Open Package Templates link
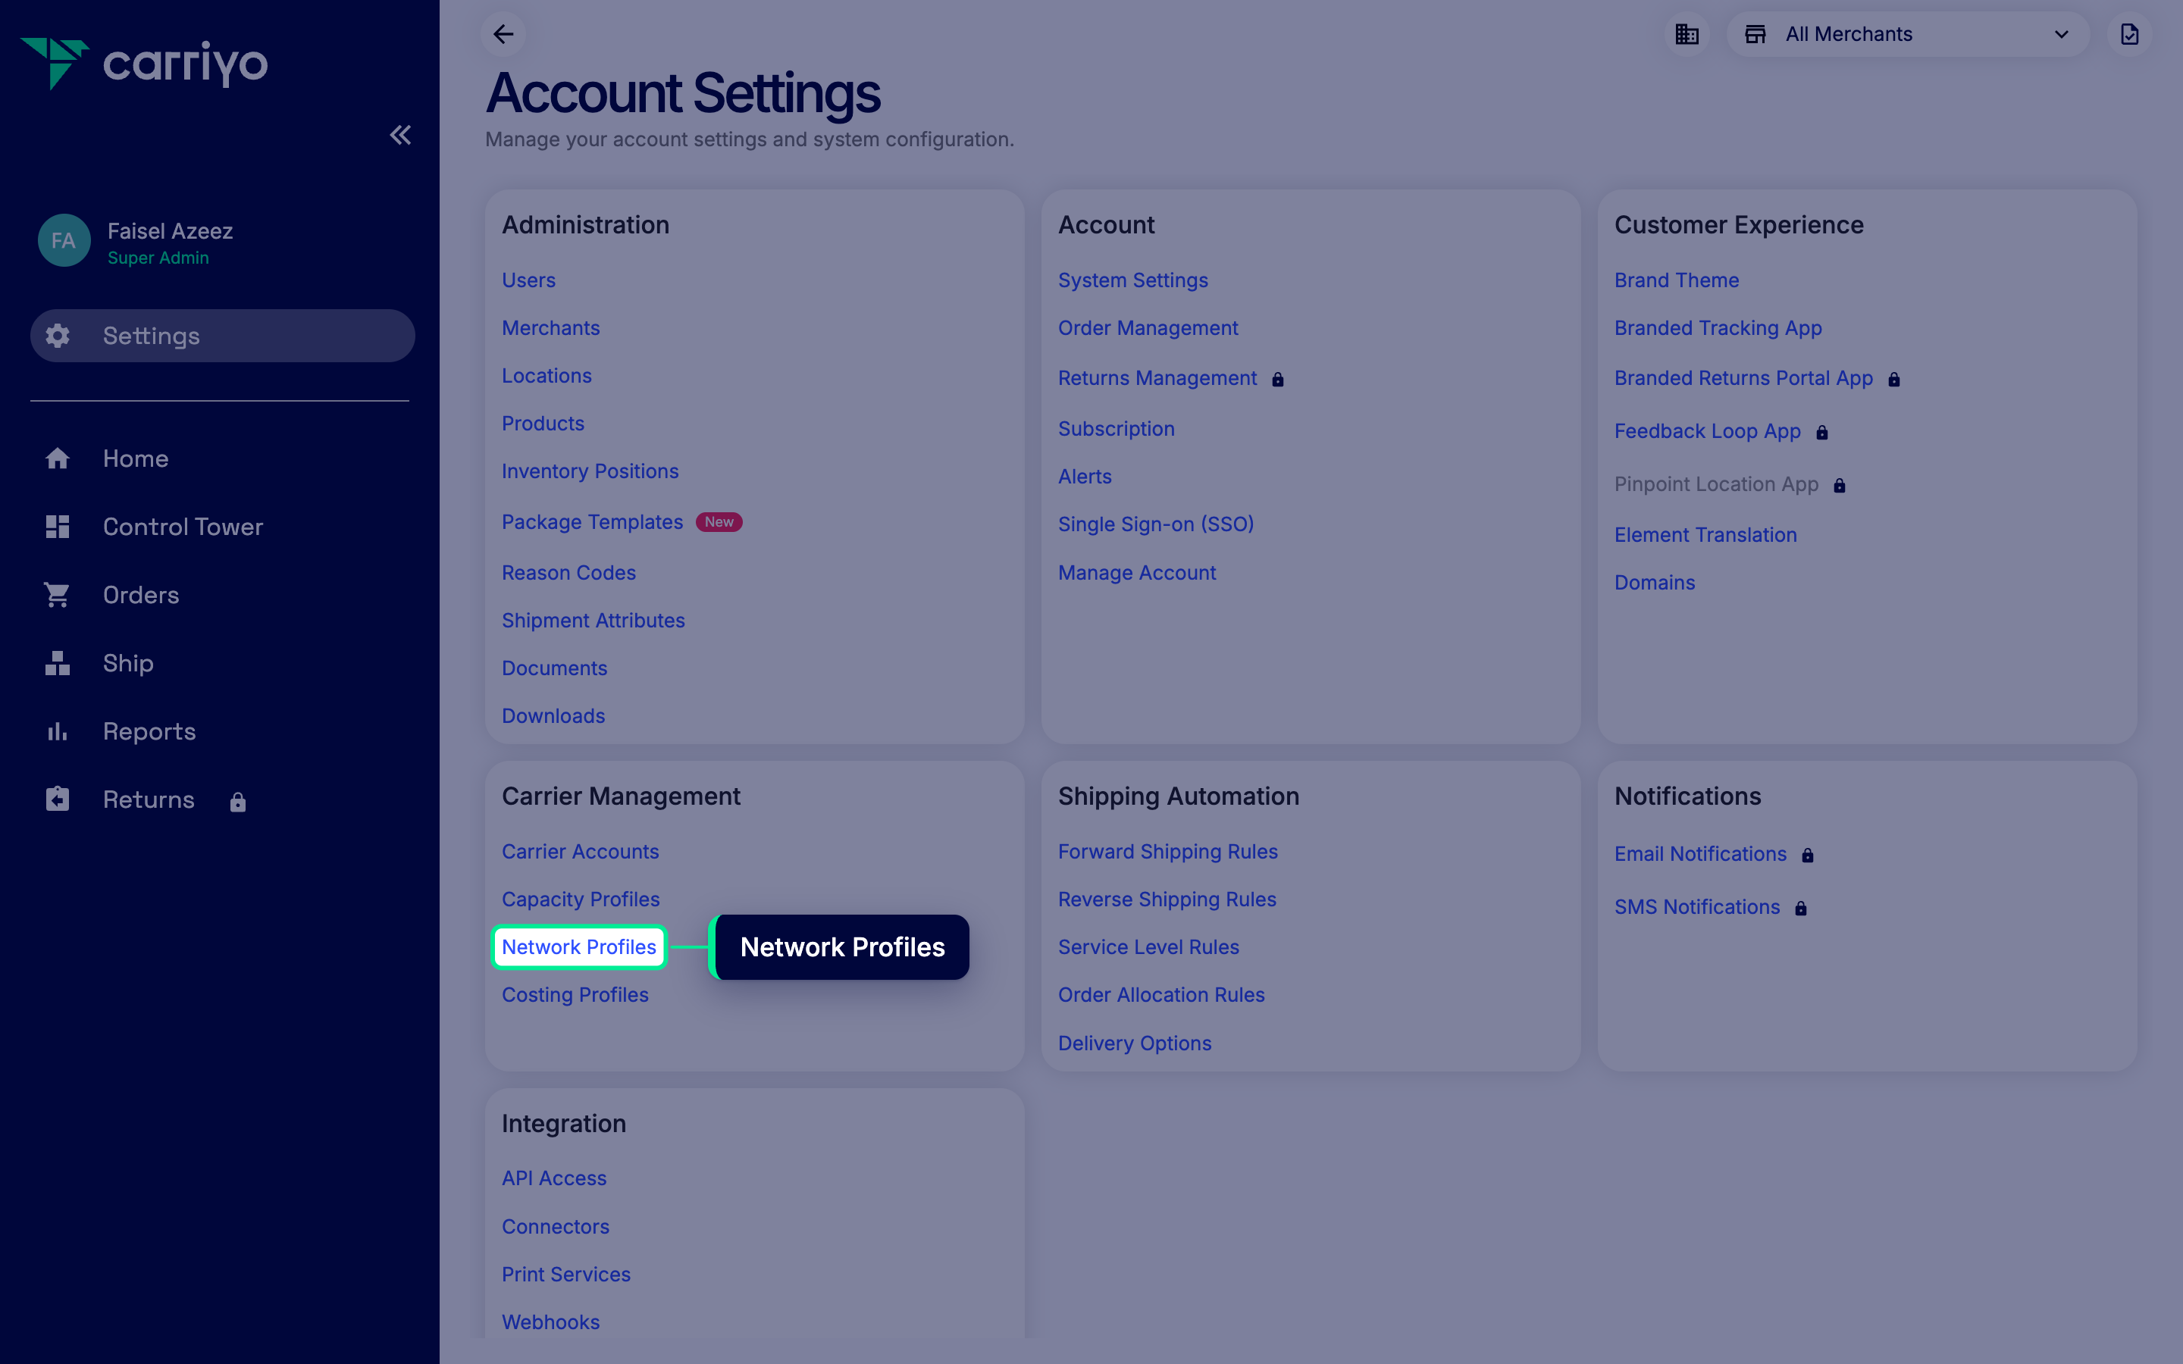The image size is (2183, 1364). coord(592,521)
